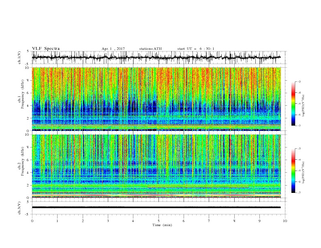Select the "Time (min)" axis label
The height and width of the screenshot is (248, 321).
tap(162, 225)
